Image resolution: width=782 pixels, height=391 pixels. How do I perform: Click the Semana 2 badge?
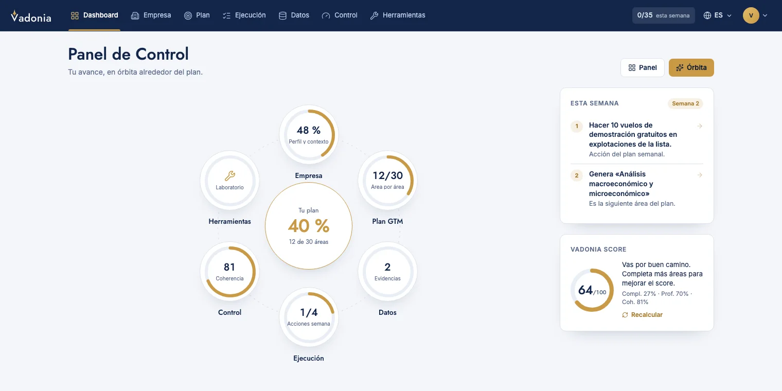pos(685,103)
